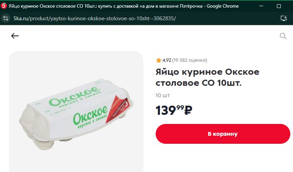Click the red Pyaterochka favicon in title bar
This screenshot has width=293, height=172.
click(x=3, y=6)
